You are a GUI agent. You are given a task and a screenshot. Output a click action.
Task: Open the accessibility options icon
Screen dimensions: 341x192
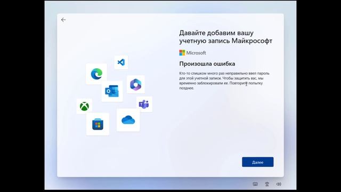(267, 184)
